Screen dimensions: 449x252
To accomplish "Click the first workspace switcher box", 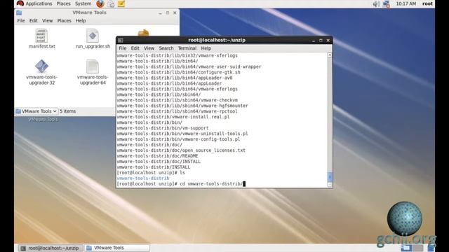I will point(406,248).
